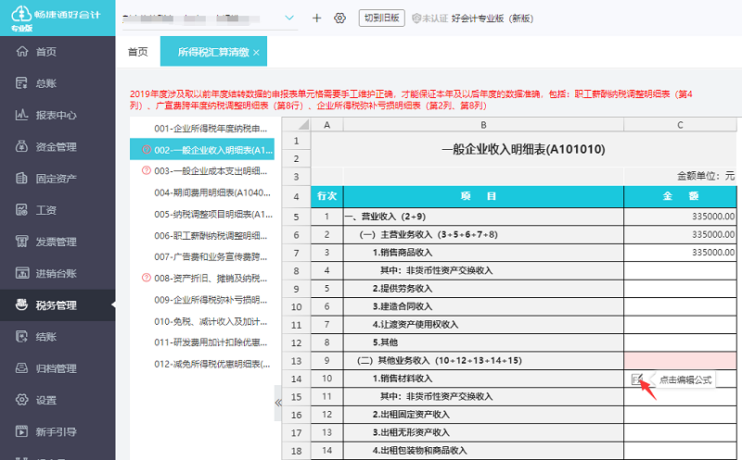Click the edit formula icon in row 10
Image resolution: width=742 pixels, height=460 pixels.
pos(636,379)
